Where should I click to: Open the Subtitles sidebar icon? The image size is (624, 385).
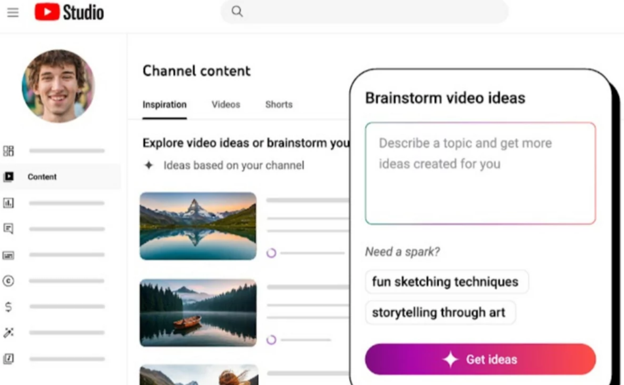(9, 255)
